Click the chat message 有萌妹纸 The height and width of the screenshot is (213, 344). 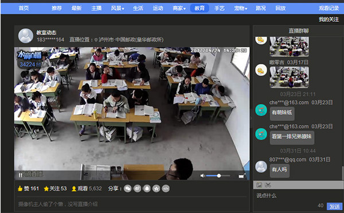pos(282,113)
